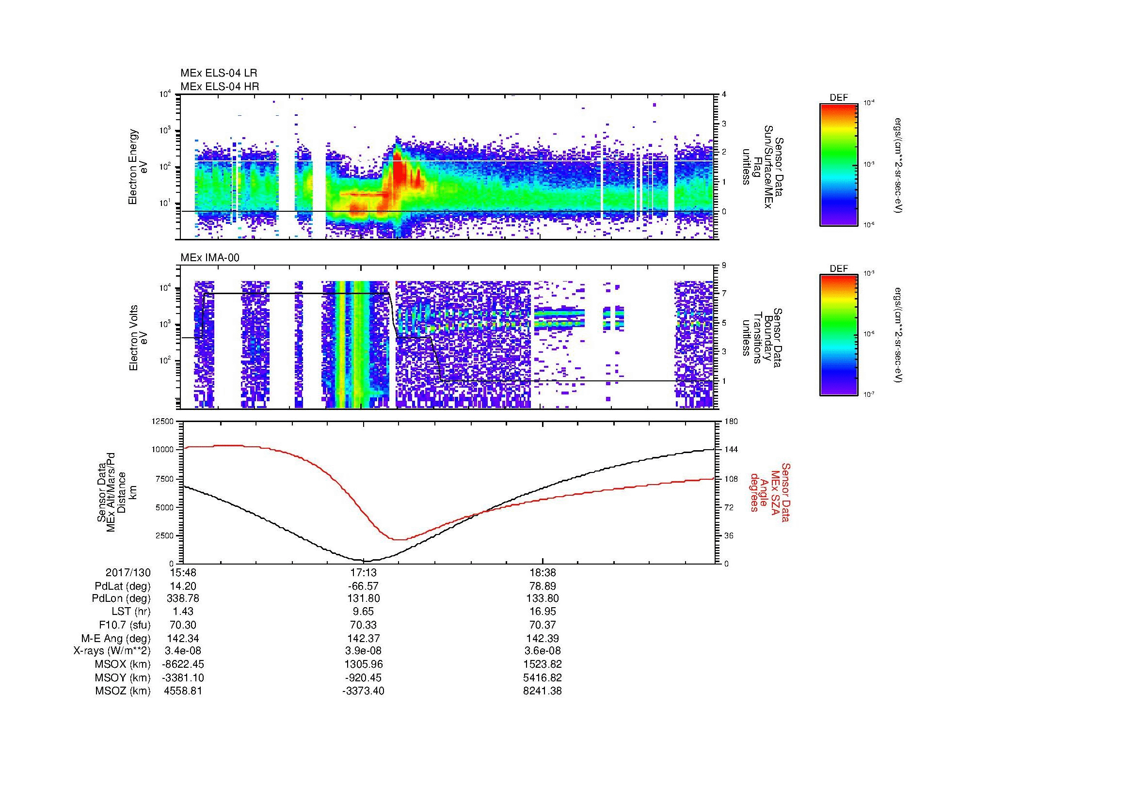The height and width of the screenshot is (801, 1134).
Task: Click the 'X-rays (W/m**2)' row label
Action: [112, 651]
